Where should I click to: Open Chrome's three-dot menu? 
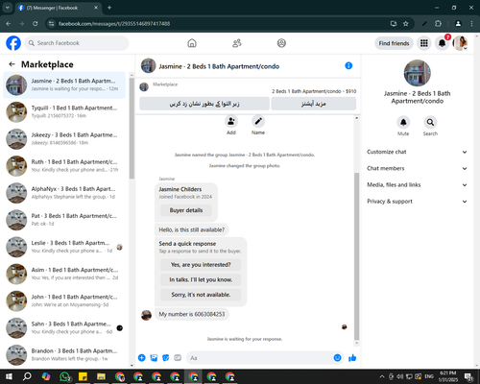coord(471,23)
